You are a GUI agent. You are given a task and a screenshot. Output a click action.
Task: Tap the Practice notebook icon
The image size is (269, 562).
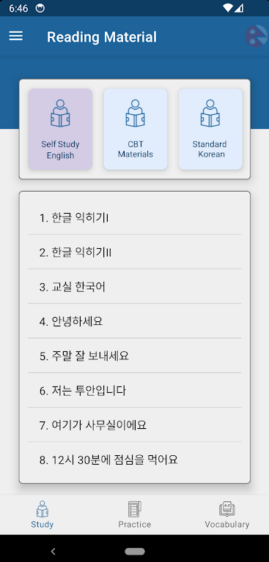pyautogui.click(x=135, y=509)
